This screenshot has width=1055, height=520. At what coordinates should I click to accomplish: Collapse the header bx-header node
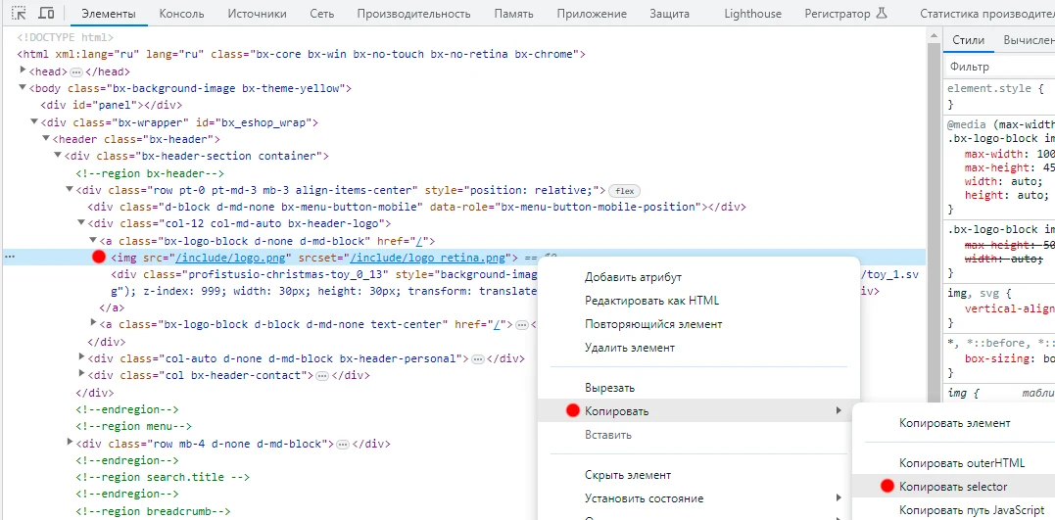pos(46,139)
